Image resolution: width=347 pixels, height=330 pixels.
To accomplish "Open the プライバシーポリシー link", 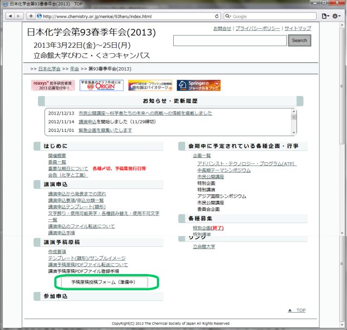I will pyautogui.click(x=257, y=29).
